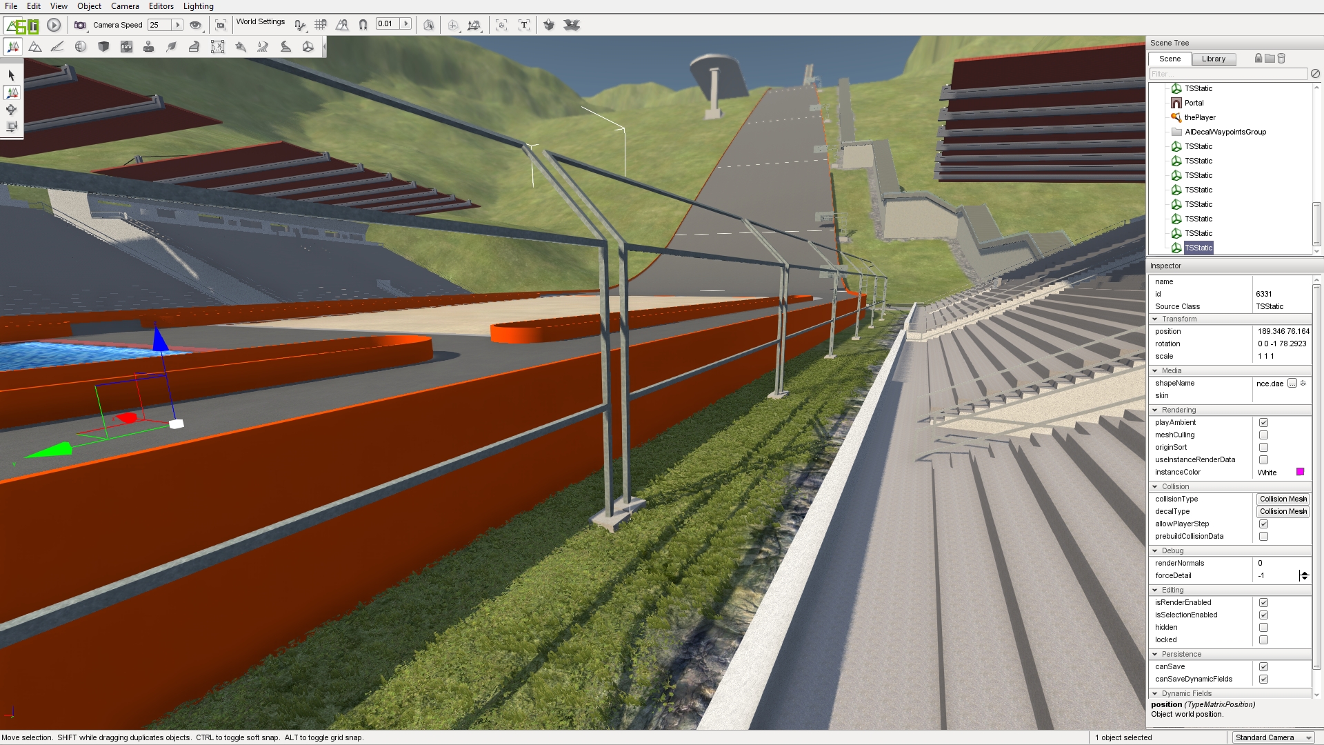Toggle the grid snapping icon
This screenshot has width=1324, height=745.
321,26
